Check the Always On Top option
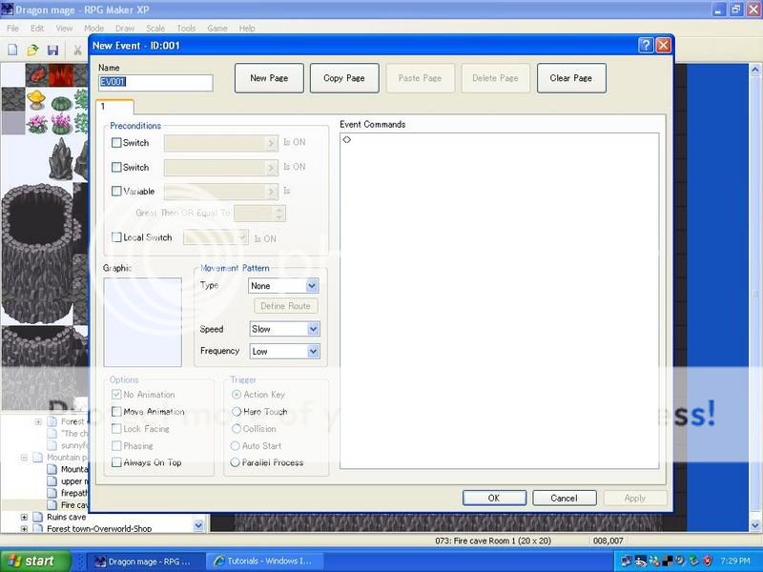 pyautogui.click(x=116, y=463)
